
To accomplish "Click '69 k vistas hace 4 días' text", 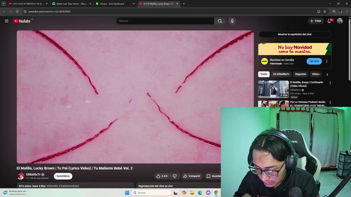I will [x=32, y=186].
